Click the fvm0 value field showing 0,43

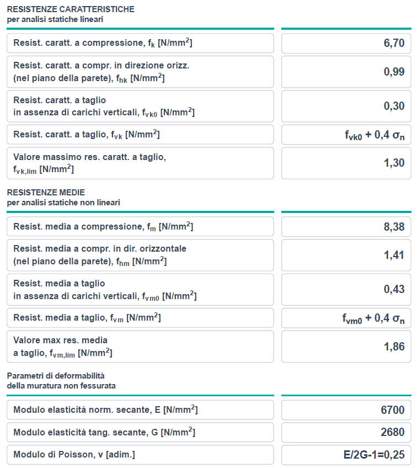coord(346,290)
